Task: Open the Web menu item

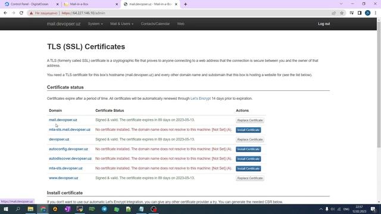Action: coord(180,24)
